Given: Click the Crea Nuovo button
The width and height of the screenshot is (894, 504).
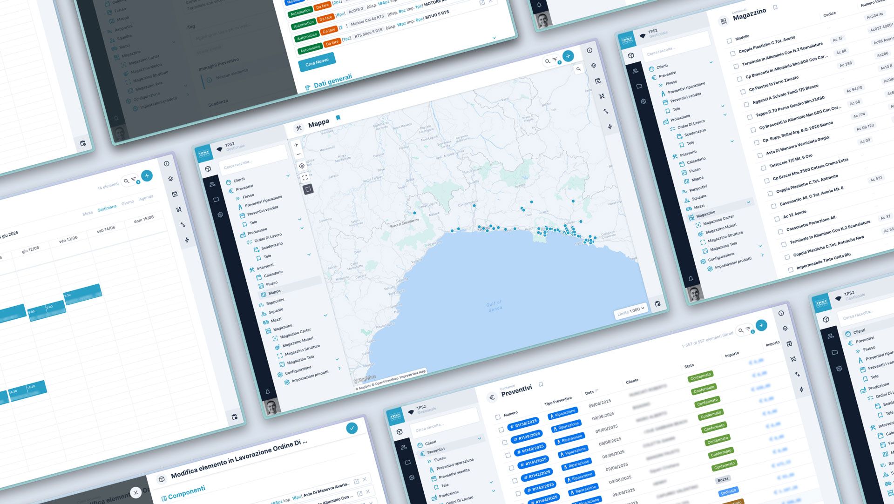Looking at the screenshot, I should coord(317,62).
